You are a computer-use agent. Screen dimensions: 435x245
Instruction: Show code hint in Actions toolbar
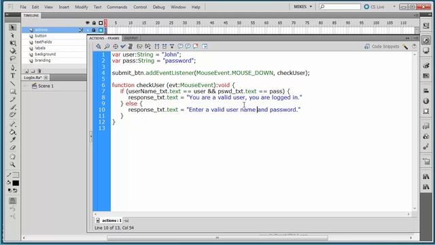point(139,46)
